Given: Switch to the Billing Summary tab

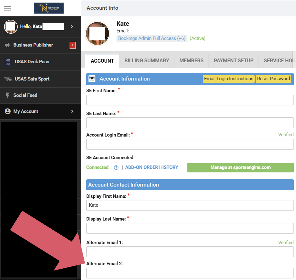Looking at the screenshot, I should (x=147, y=61).
